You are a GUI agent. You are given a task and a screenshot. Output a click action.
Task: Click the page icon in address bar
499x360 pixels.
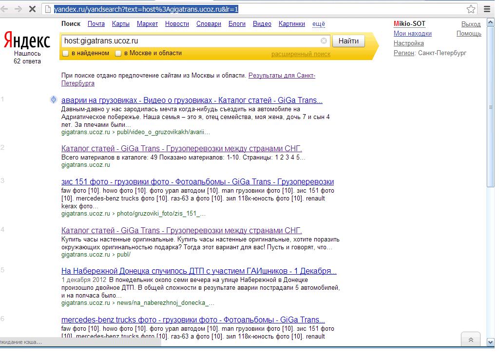(48, 9)
